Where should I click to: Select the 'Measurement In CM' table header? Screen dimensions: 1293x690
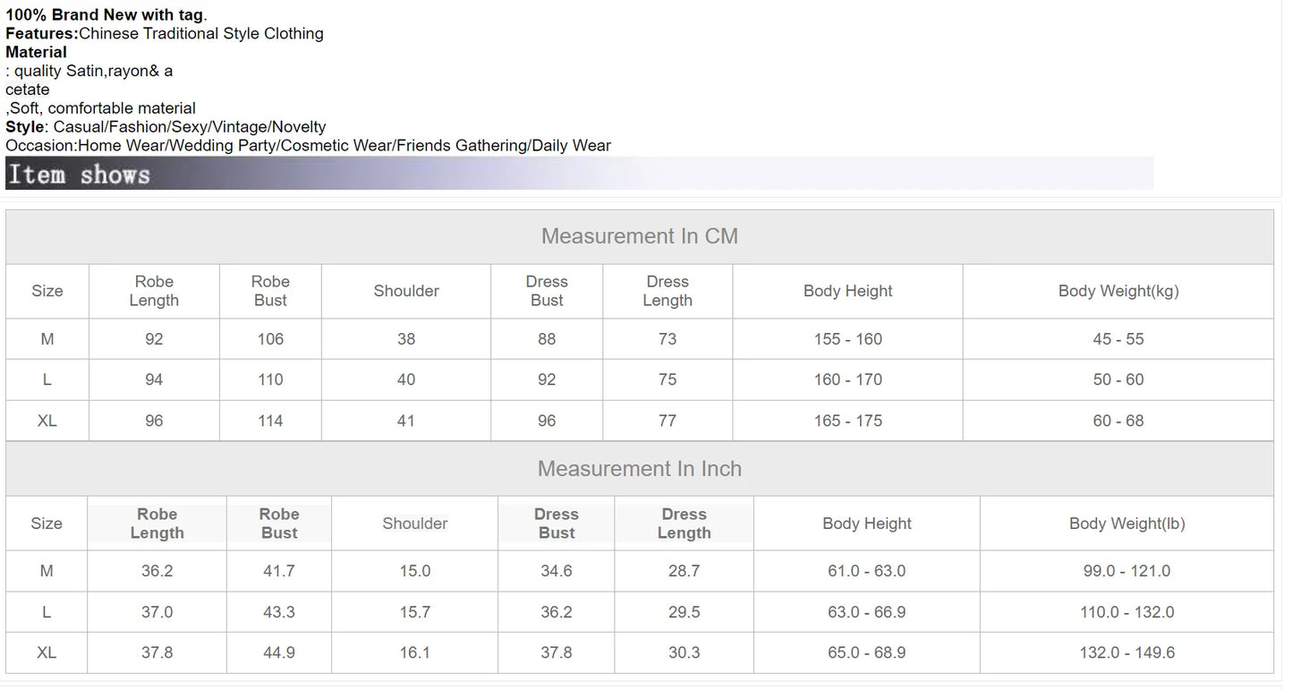click(x=640, y=236)
